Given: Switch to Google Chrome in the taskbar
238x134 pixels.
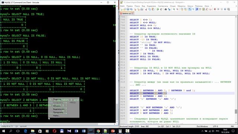Looking at the screenshot, I should (98, 131).
